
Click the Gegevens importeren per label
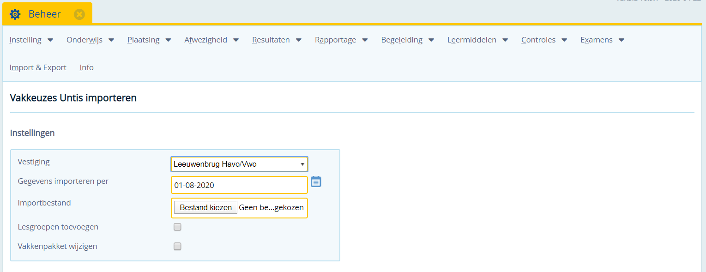click(x=63, y=181)
